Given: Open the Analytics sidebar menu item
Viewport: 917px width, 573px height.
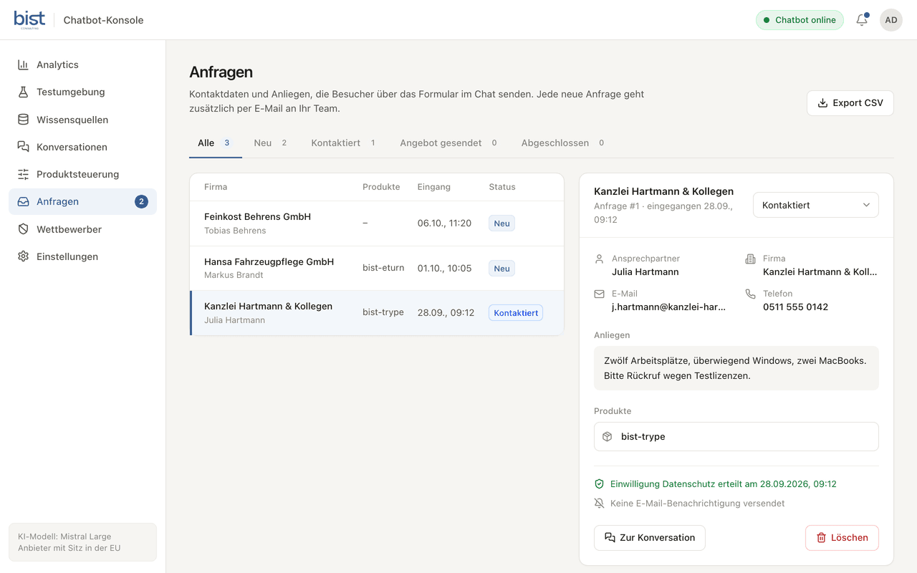Looking at the screenshot, I should (x=82, y=64).
